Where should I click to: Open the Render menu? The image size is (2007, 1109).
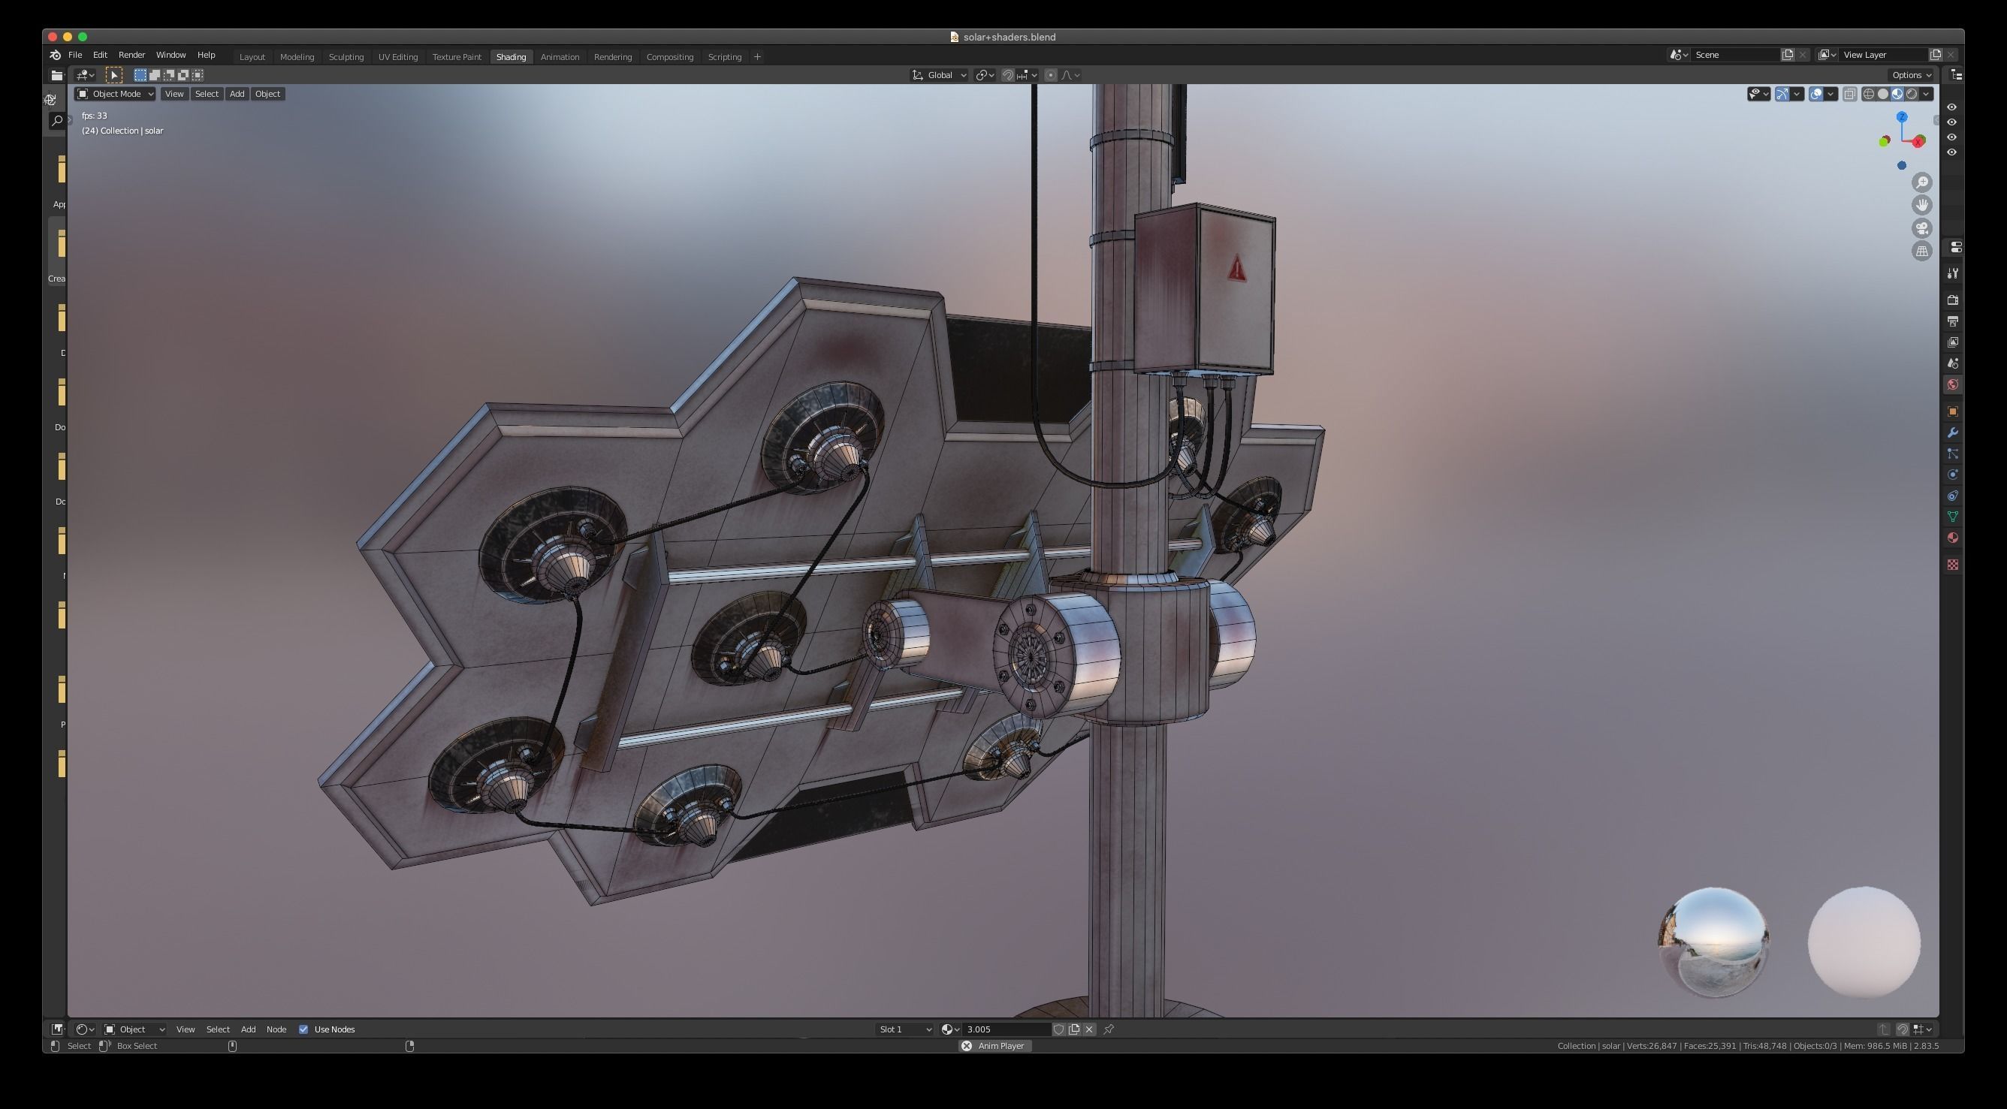131,56
